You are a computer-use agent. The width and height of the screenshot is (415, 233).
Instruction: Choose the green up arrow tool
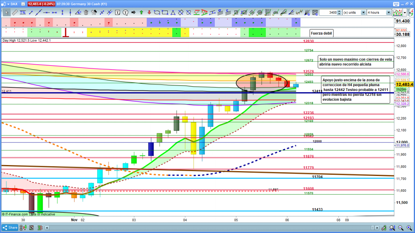141,13
